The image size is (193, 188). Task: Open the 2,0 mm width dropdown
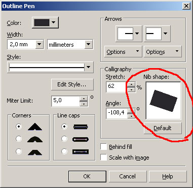coord(39,44)
